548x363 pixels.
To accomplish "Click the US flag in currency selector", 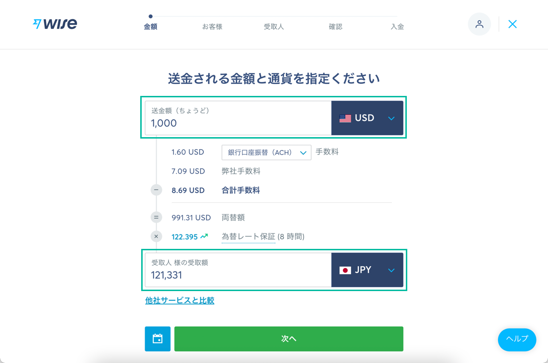I will [345, 118].
